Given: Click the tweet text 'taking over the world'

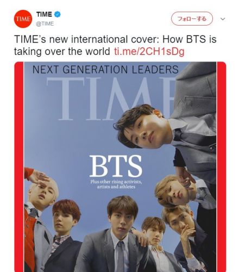Looking at the screenshot, I should pos(62,52).
